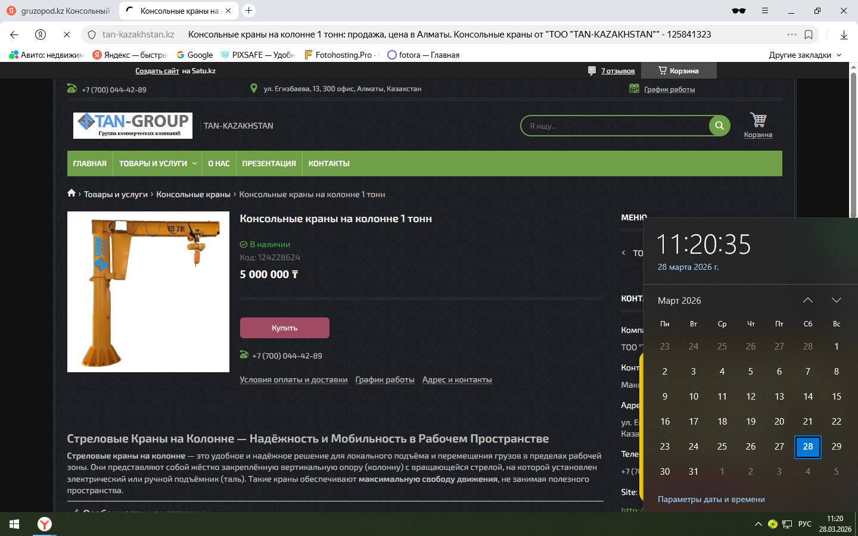The height and width of the screenshot is (536, 858).
Task: Open the 7 отзывов link
Action: coord(618,71)
